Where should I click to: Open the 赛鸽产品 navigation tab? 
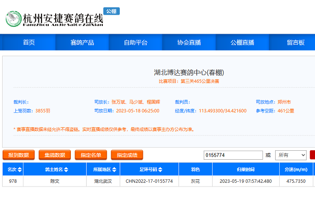point(82,42)
